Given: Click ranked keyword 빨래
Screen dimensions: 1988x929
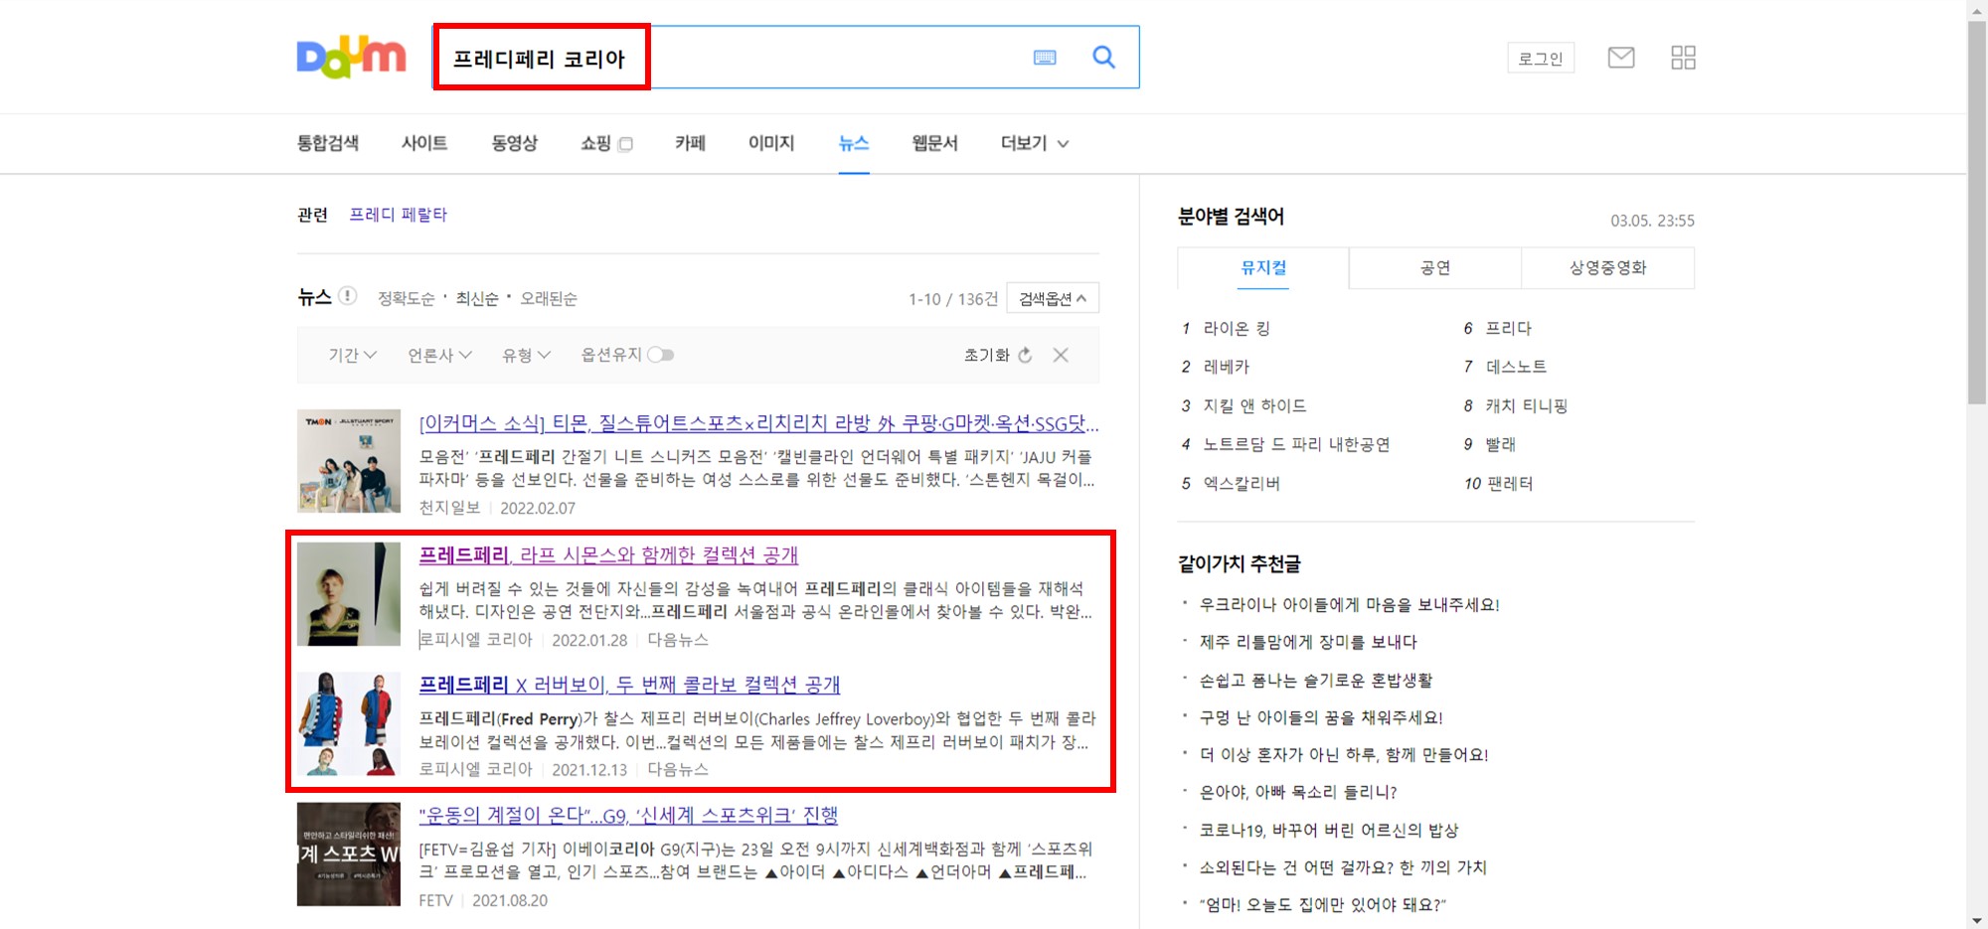Looking at the screenshot, I should tap(1501, 445).
